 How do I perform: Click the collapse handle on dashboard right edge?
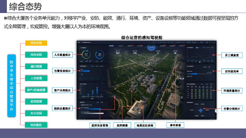coord(216,111)
